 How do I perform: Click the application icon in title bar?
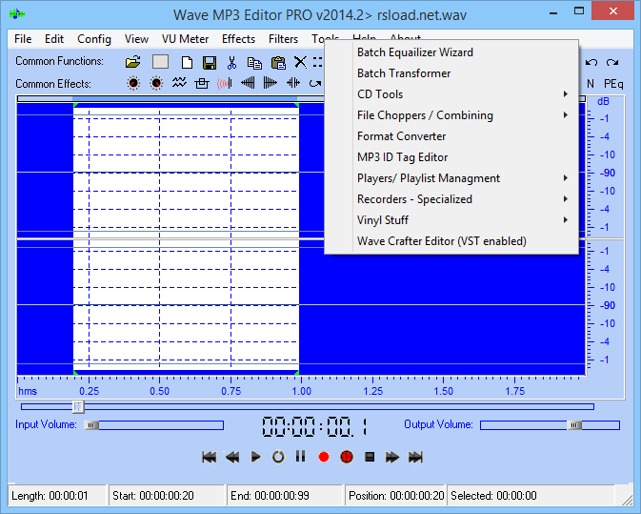(x=17, y=14)
